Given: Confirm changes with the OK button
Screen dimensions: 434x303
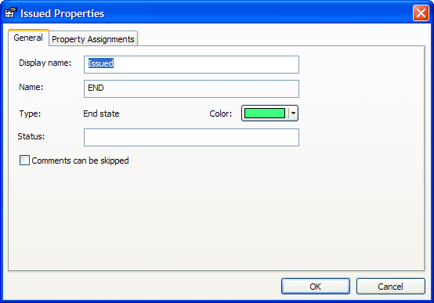Looking at the screenshot, I should coord(316,286).
